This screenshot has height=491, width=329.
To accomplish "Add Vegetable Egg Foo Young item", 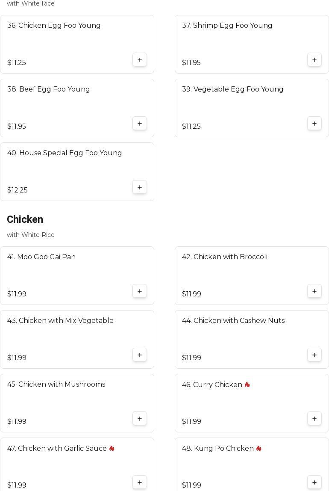I will point(314,124).
